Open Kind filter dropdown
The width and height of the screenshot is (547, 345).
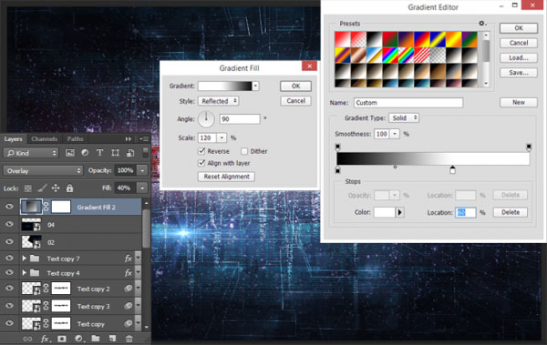tap(31, 153)
